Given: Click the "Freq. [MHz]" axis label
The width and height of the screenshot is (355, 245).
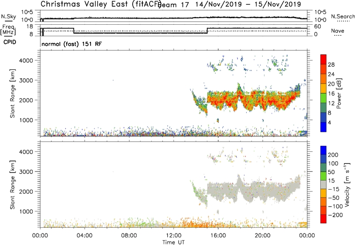Looking at the screenshot, I should [x=8, y=30].
